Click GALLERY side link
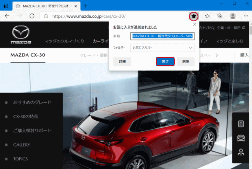Screen dimensions: 252x169 [x=22, y=145]
